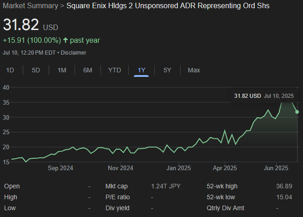This screenshot has width=303, height=217.
Task: Click the 36.89 52-week high value
Action: pyautogui.click(x=284, y=186)
